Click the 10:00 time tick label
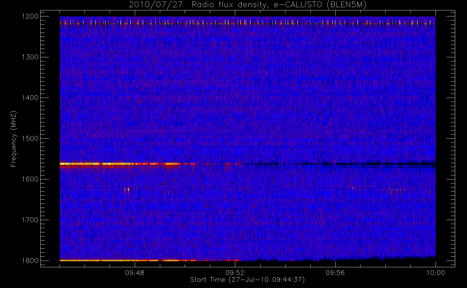 tap(436, 273)
